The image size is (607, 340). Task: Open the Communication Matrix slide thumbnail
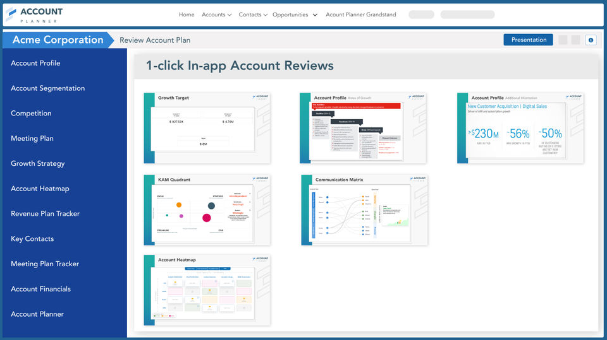364,210
